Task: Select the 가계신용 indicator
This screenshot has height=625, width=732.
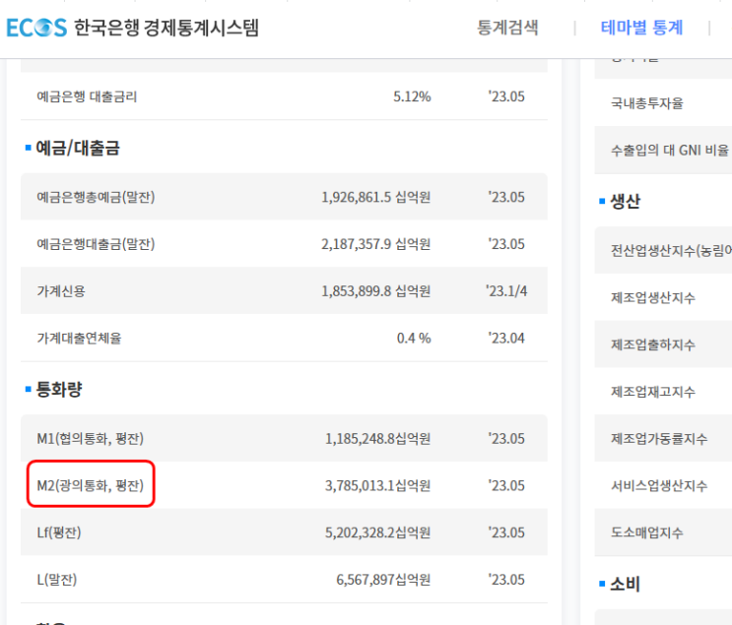Action: coord(61,291)
